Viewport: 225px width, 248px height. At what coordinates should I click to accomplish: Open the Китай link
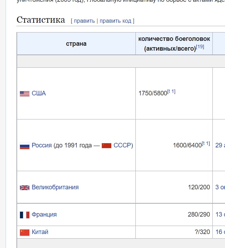point(40,232)
